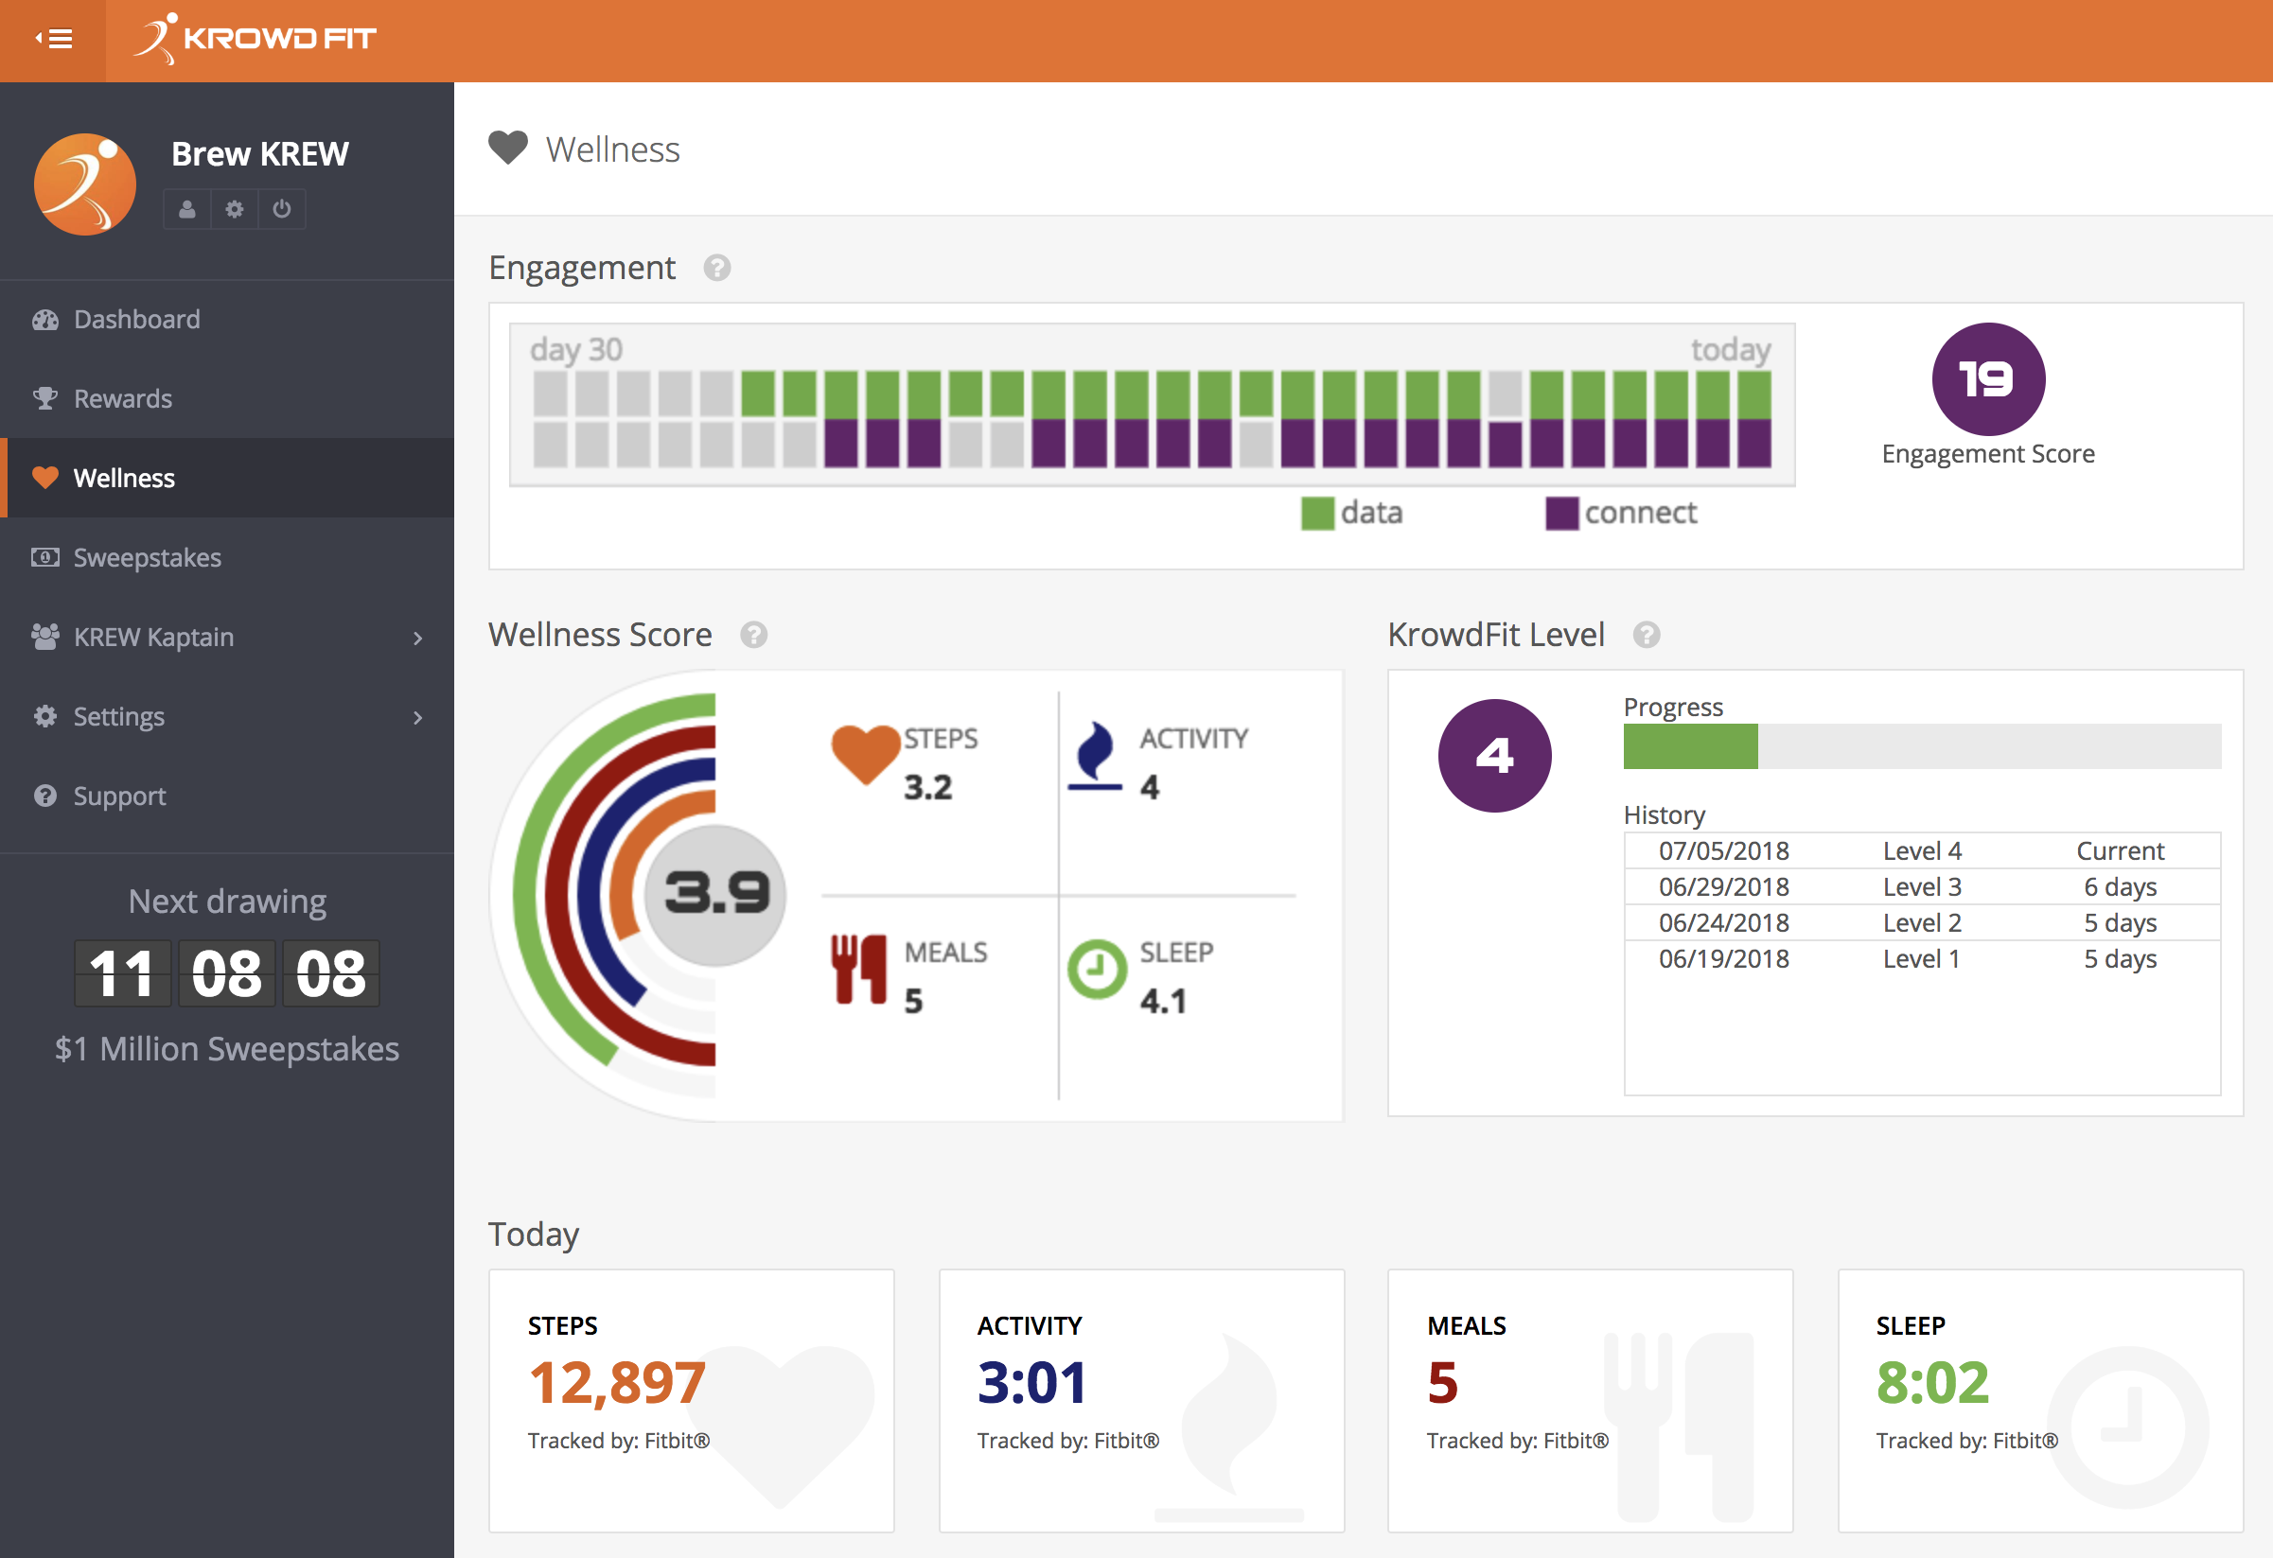Click the Sleep clock icon in Wellness Score
The width and height of the screenshot is (2273, 1558).
1097,969
